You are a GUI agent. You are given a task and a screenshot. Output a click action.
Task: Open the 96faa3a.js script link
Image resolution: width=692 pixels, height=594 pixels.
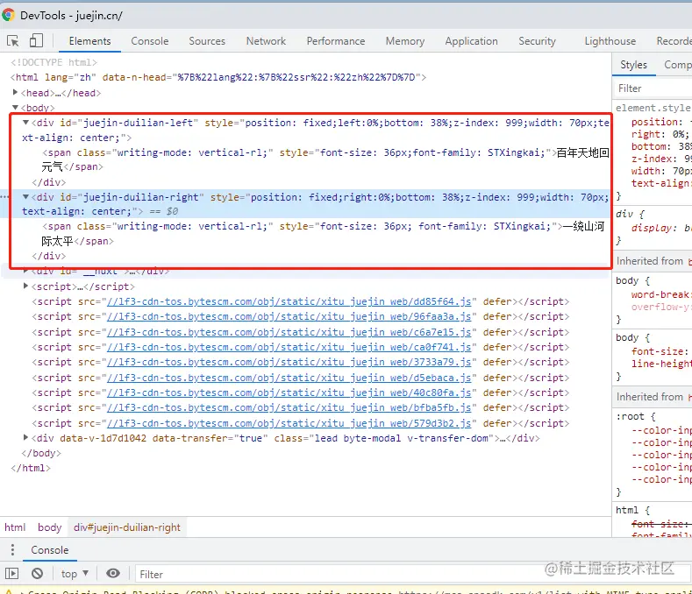(x=289, y=316)
